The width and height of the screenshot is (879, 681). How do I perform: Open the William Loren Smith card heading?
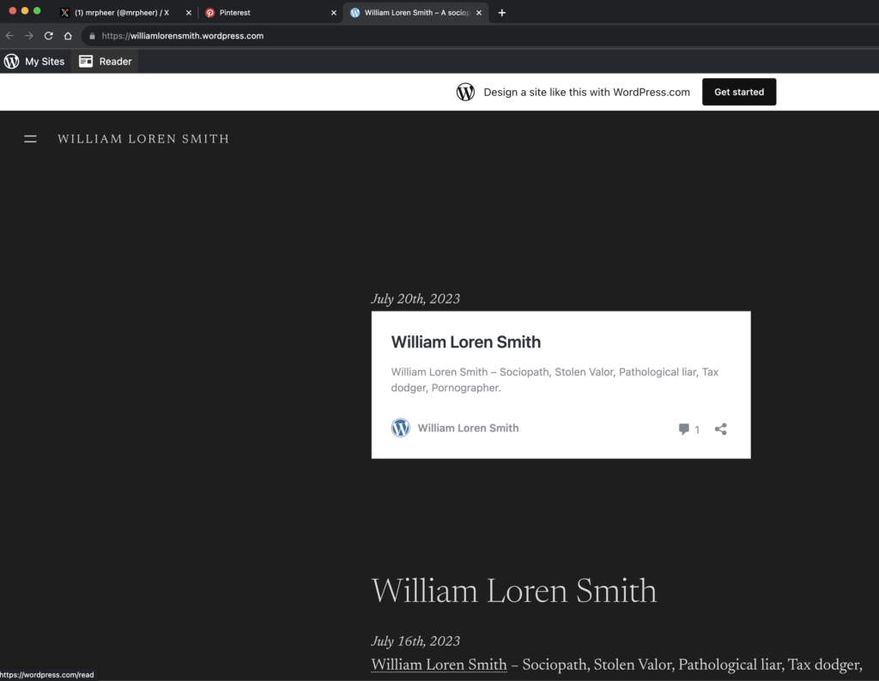(x=466, y=342)
